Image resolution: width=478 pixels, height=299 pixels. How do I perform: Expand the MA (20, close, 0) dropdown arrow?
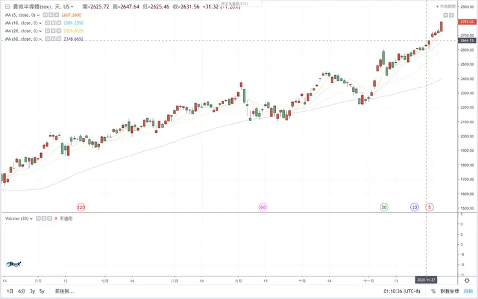tap(40, 31)
